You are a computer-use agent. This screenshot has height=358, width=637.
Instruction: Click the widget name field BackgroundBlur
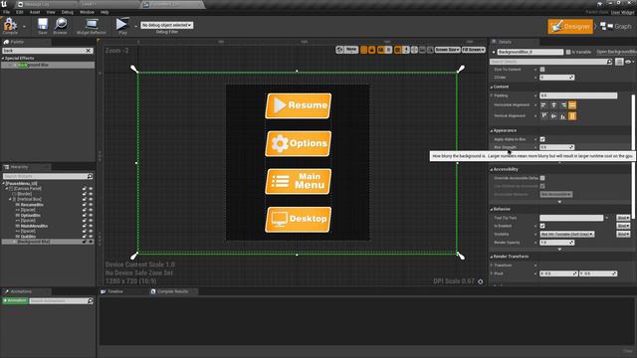pyautogui.click(x=531, y=52)
